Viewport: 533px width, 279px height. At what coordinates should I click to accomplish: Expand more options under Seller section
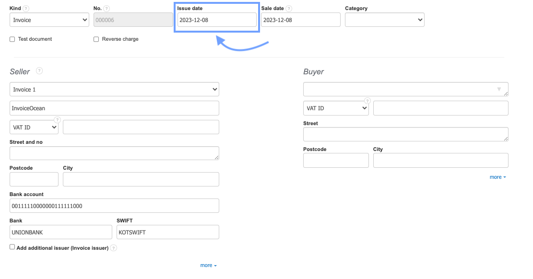coord(208,265)
